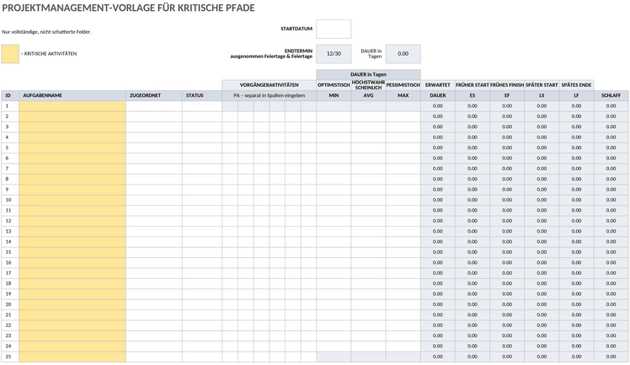Click the yellow Kritische Aktivitäten legend swatch
The width and height of the screenshot is (630, 365).
pos(10,54)
